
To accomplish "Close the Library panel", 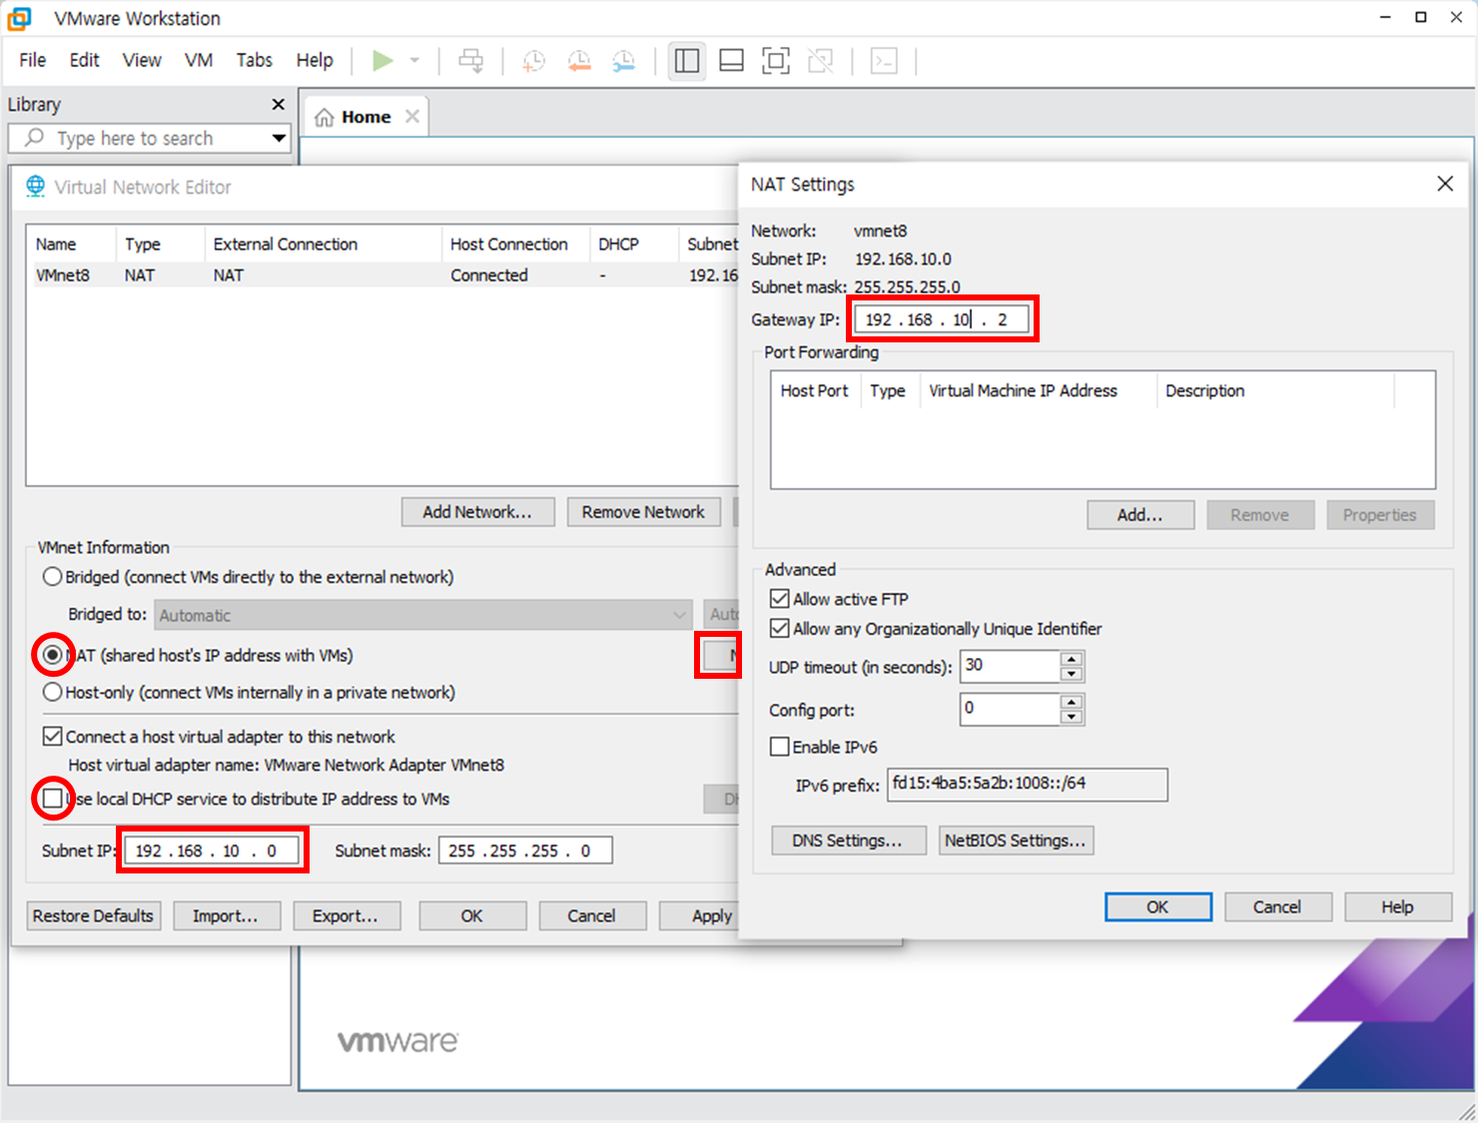I will 279,105.
